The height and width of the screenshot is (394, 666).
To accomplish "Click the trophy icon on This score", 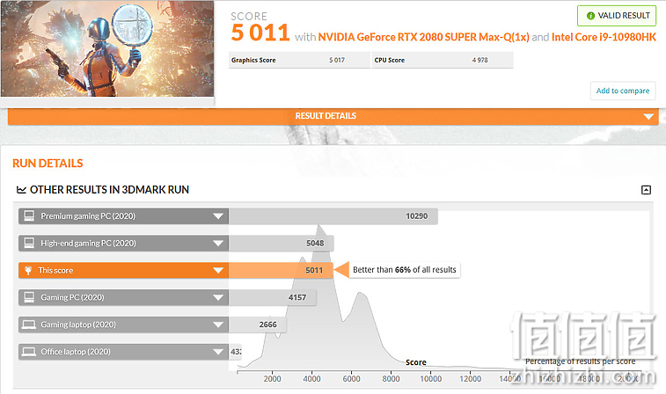I will coord(28,271).
